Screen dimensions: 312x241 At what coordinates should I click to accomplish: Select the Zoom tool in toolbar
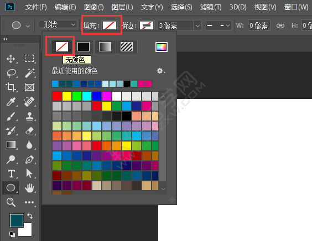11,202
